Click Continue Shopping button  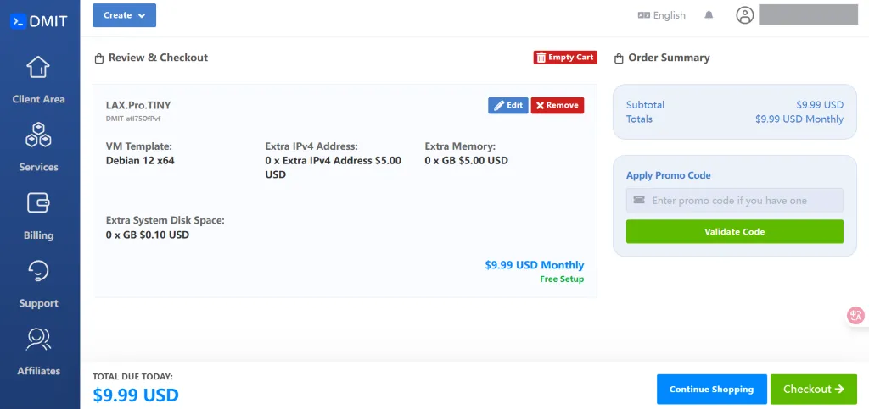point(711,389)
